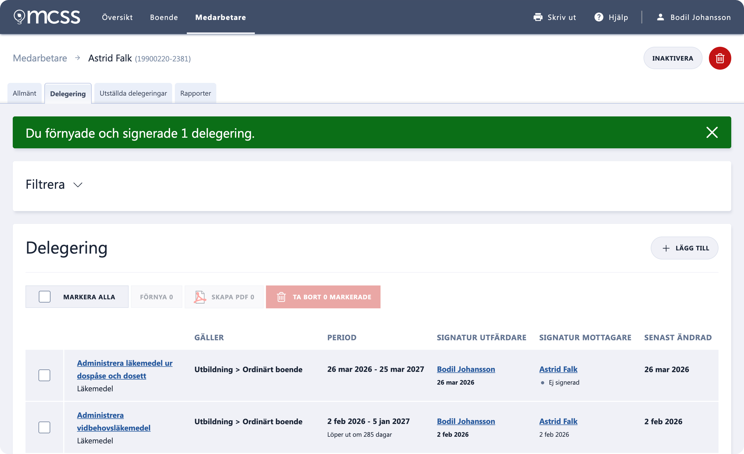This screenshot has width=744, height=454.
Task: Click the Löper ut om 285 dagar text
Action: click(359, 434)
